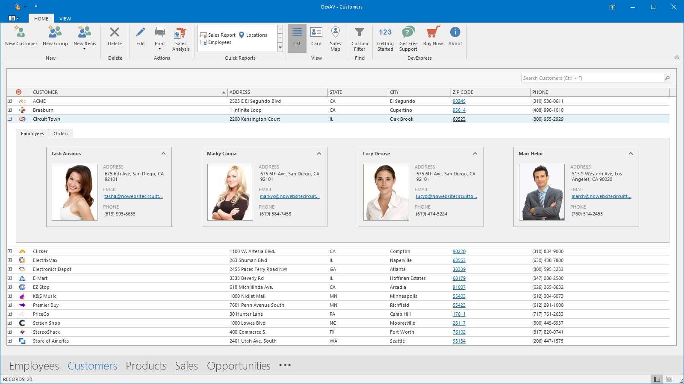Click the New Customer icon
This screenshot has width=684, height=384.
[x=21, y=33]
